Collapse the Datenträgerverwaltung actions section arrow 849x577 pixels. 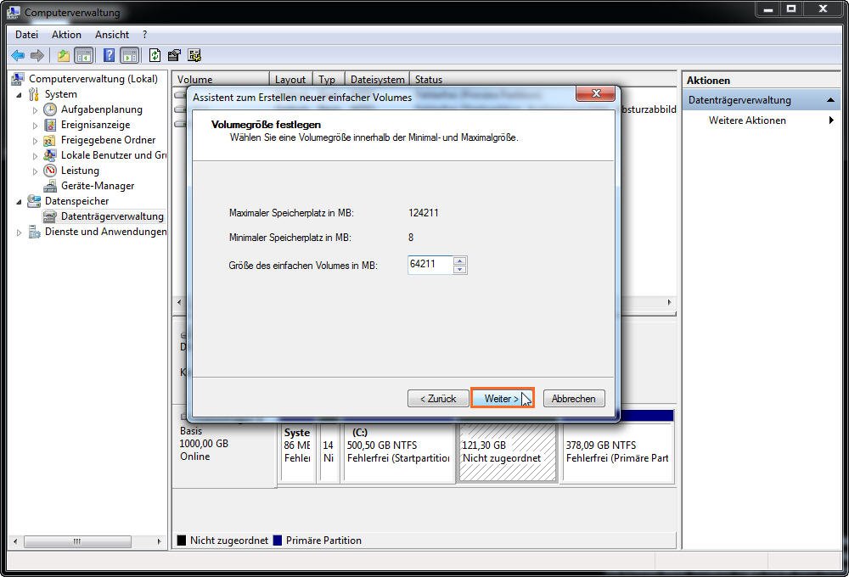click(830, 100)
